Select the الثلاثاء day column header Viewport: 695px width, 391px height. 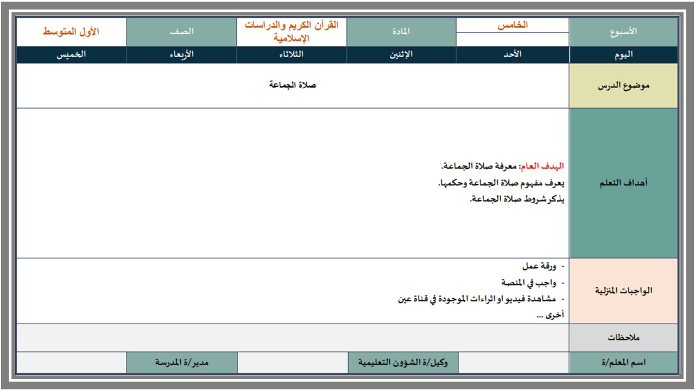(292, 55)
